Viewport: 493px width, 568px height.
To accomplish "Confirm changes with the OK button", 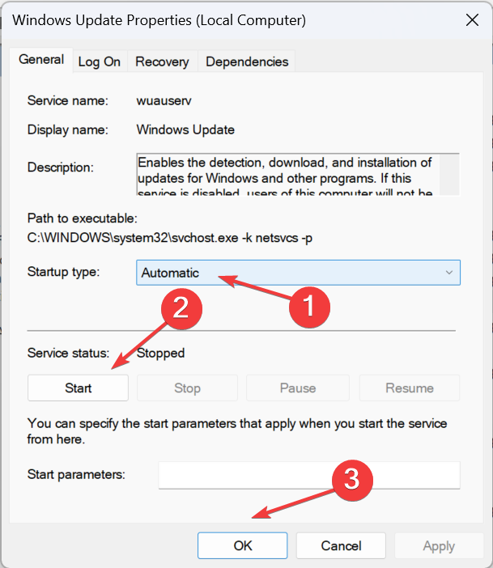I will pyautogui.click(x=243, y=546).
